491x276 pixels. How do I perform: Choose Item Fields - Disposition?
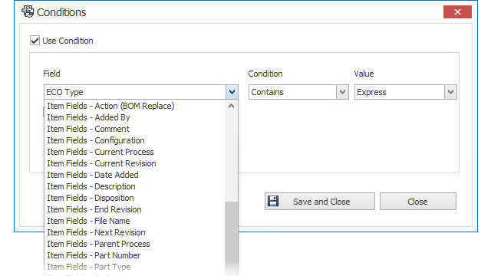135,198
